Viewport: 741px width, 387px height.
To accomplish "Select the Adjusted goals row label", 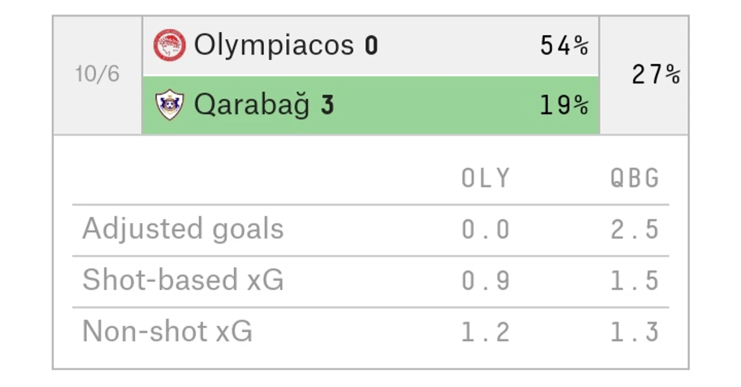I will click(x=183, y=229).
